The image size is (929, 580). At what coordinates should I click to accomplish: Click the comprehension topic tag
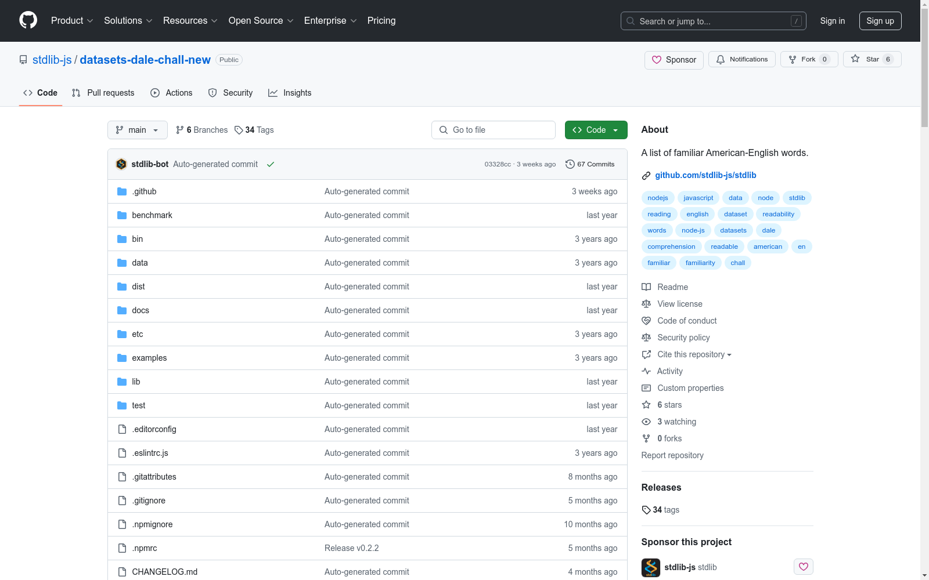(671, 246)
